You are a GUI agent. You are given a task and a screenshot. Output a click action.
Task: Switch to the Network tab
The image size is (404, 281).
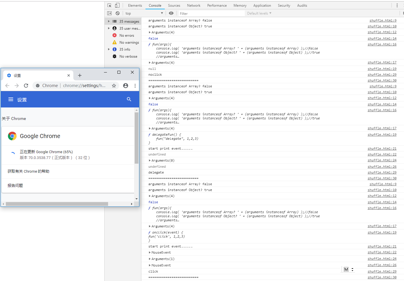[194, 6]
